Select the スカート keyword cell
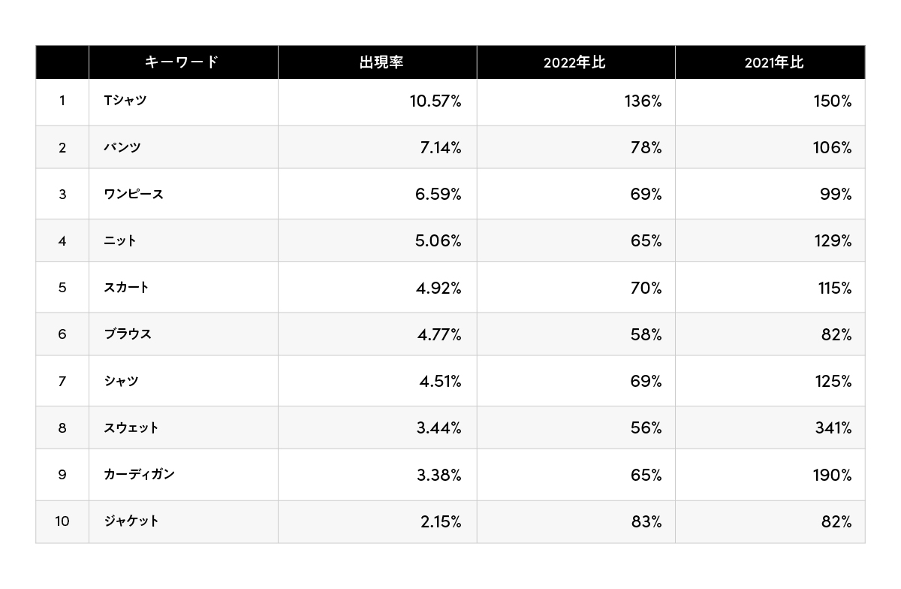 pyautogui.click(x=126, y=287)
